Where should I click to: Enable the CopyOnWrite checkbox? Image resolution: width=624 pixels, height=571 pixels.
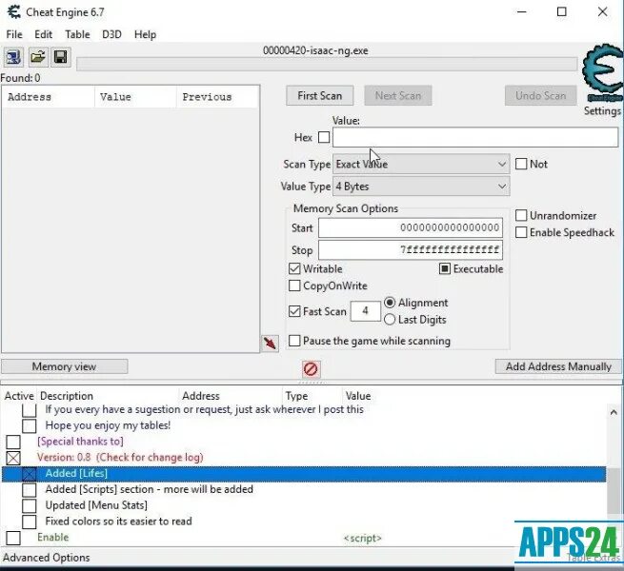(x=294, y=285)
